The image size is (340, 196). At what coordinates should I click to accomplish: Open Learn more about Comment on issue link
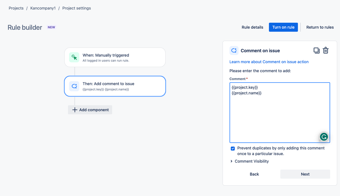(269, 62)
